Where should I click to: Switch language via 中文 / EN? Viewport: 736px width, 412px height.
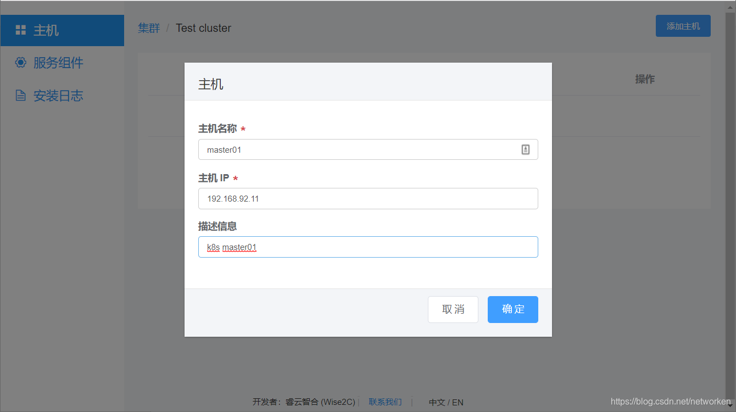(x=446, y=402)
